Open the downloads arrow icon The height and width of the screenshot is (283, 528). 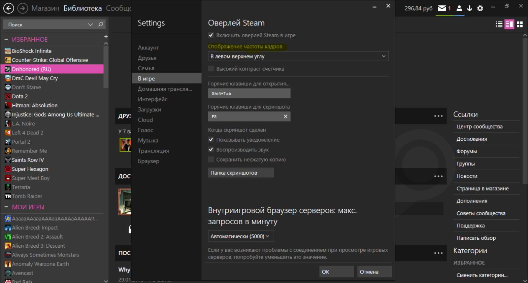pyautogui.click(x=469, y=8)
